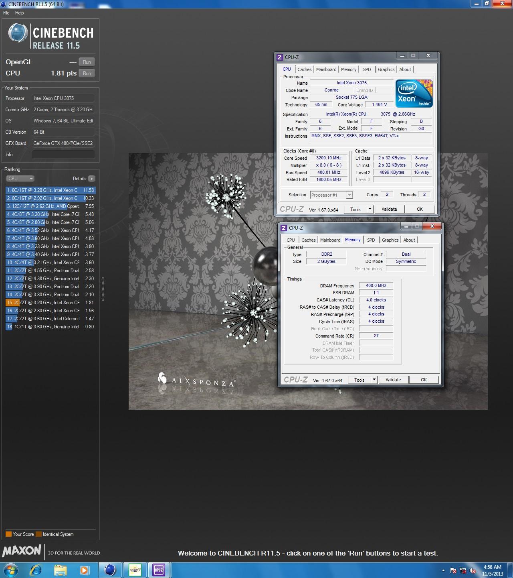Open the ranking CPU dropdown

tap(20, 179)
